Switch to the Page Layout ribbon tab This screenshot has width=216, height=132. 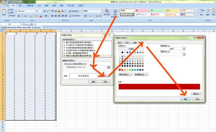(30, 5)
